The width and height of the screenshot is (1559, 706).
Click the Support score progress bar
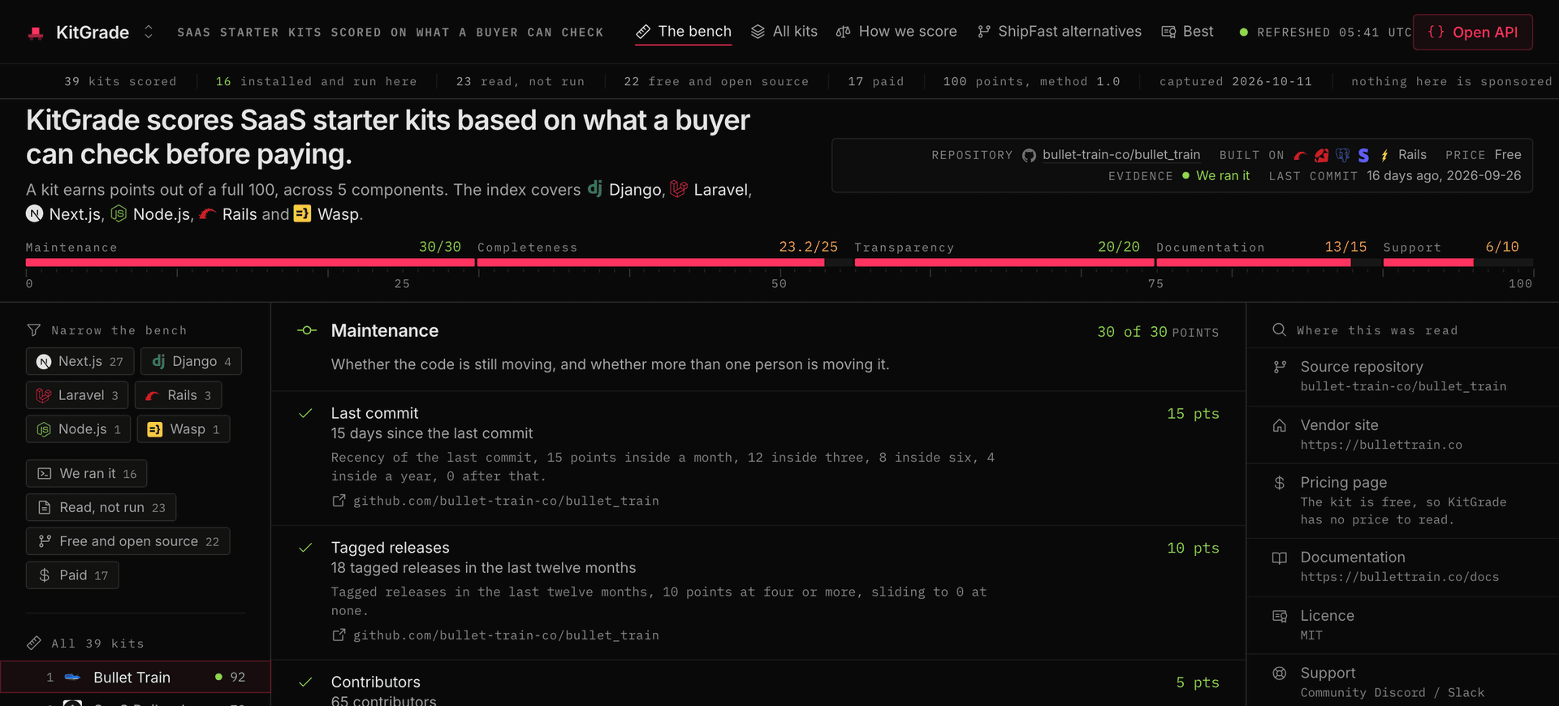pyautogui.click(x=1458, y=262)
